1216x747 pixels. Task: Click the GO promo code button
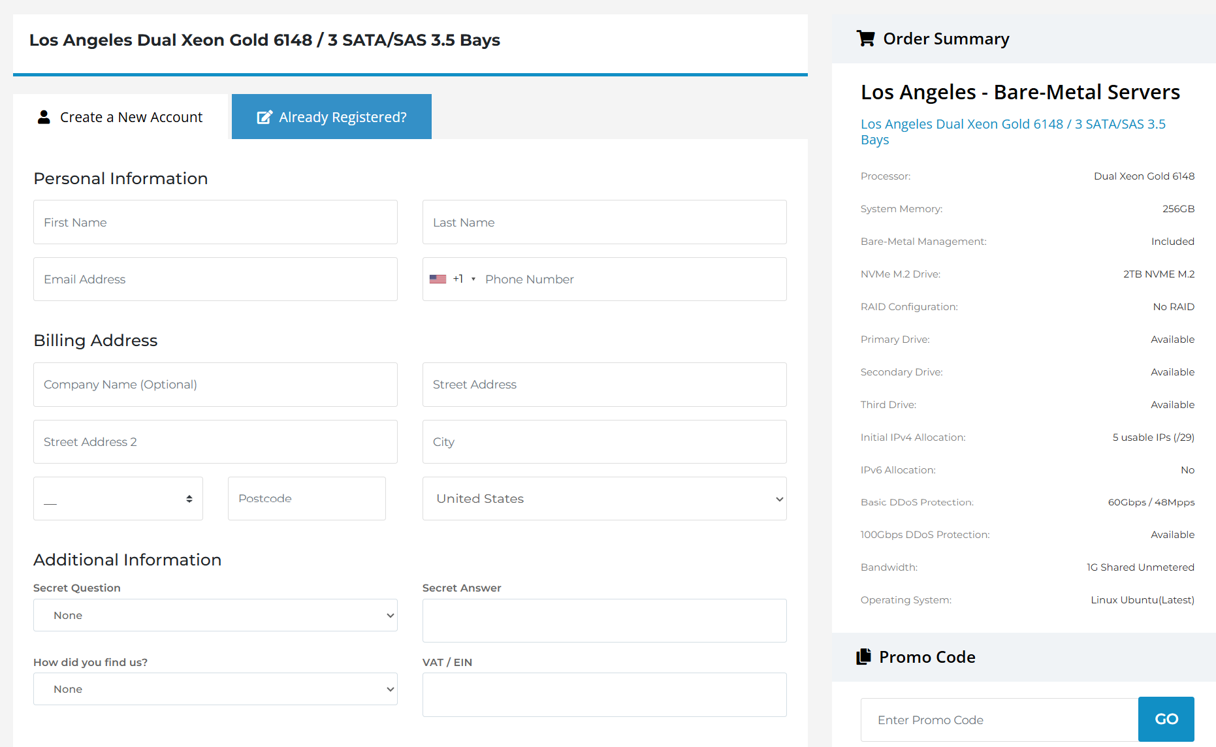click(1166, 719)
